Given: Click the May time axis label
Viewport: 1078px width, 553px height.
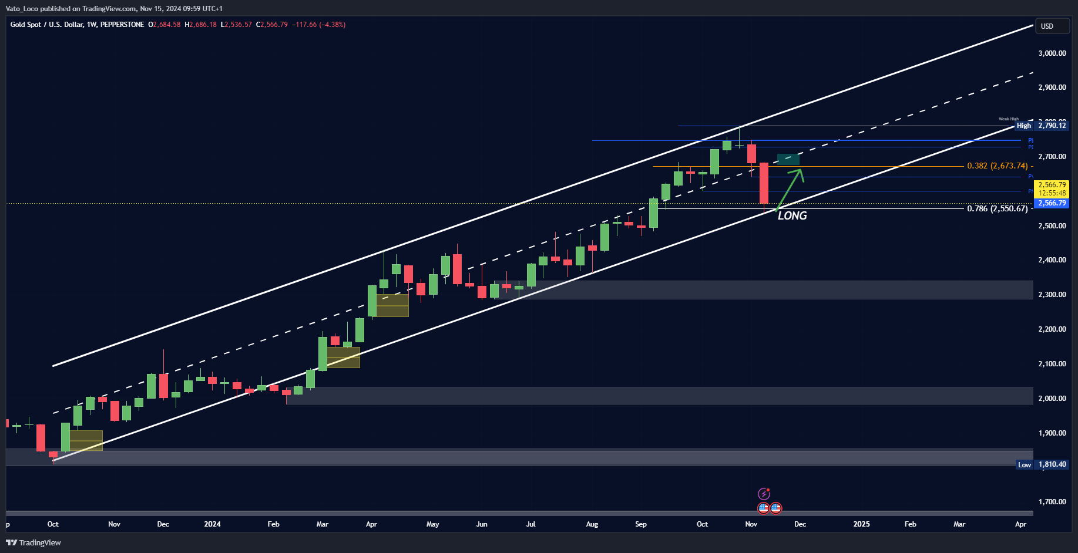Looking at the screenshot, I should click(x=432, y=524).
